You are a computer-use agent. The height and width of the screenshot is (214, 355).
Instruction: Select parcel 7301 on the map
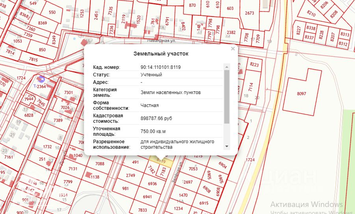pyautogui.click(x=69, y=92)
